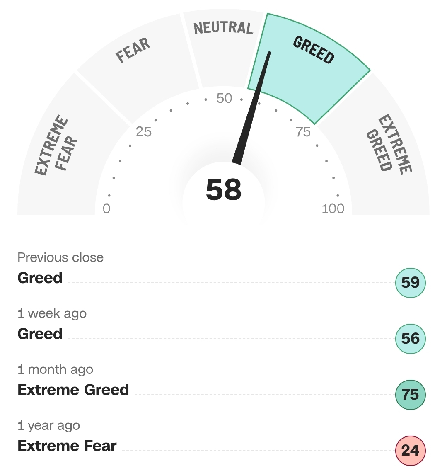447x468 pixels.
Task: Click the Extreme Greed rating text
Action: (x=73, y=390)
